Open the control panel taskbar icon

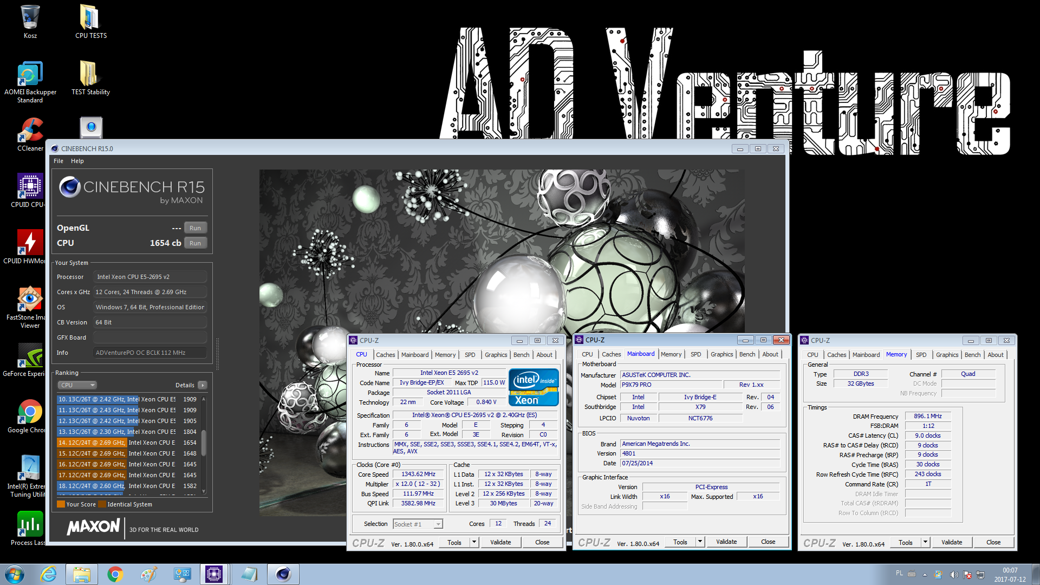182,574
